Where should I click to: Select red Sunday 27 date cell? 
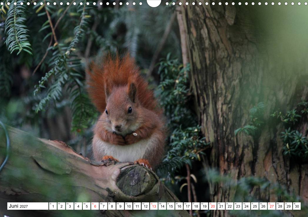coord(271,206)
